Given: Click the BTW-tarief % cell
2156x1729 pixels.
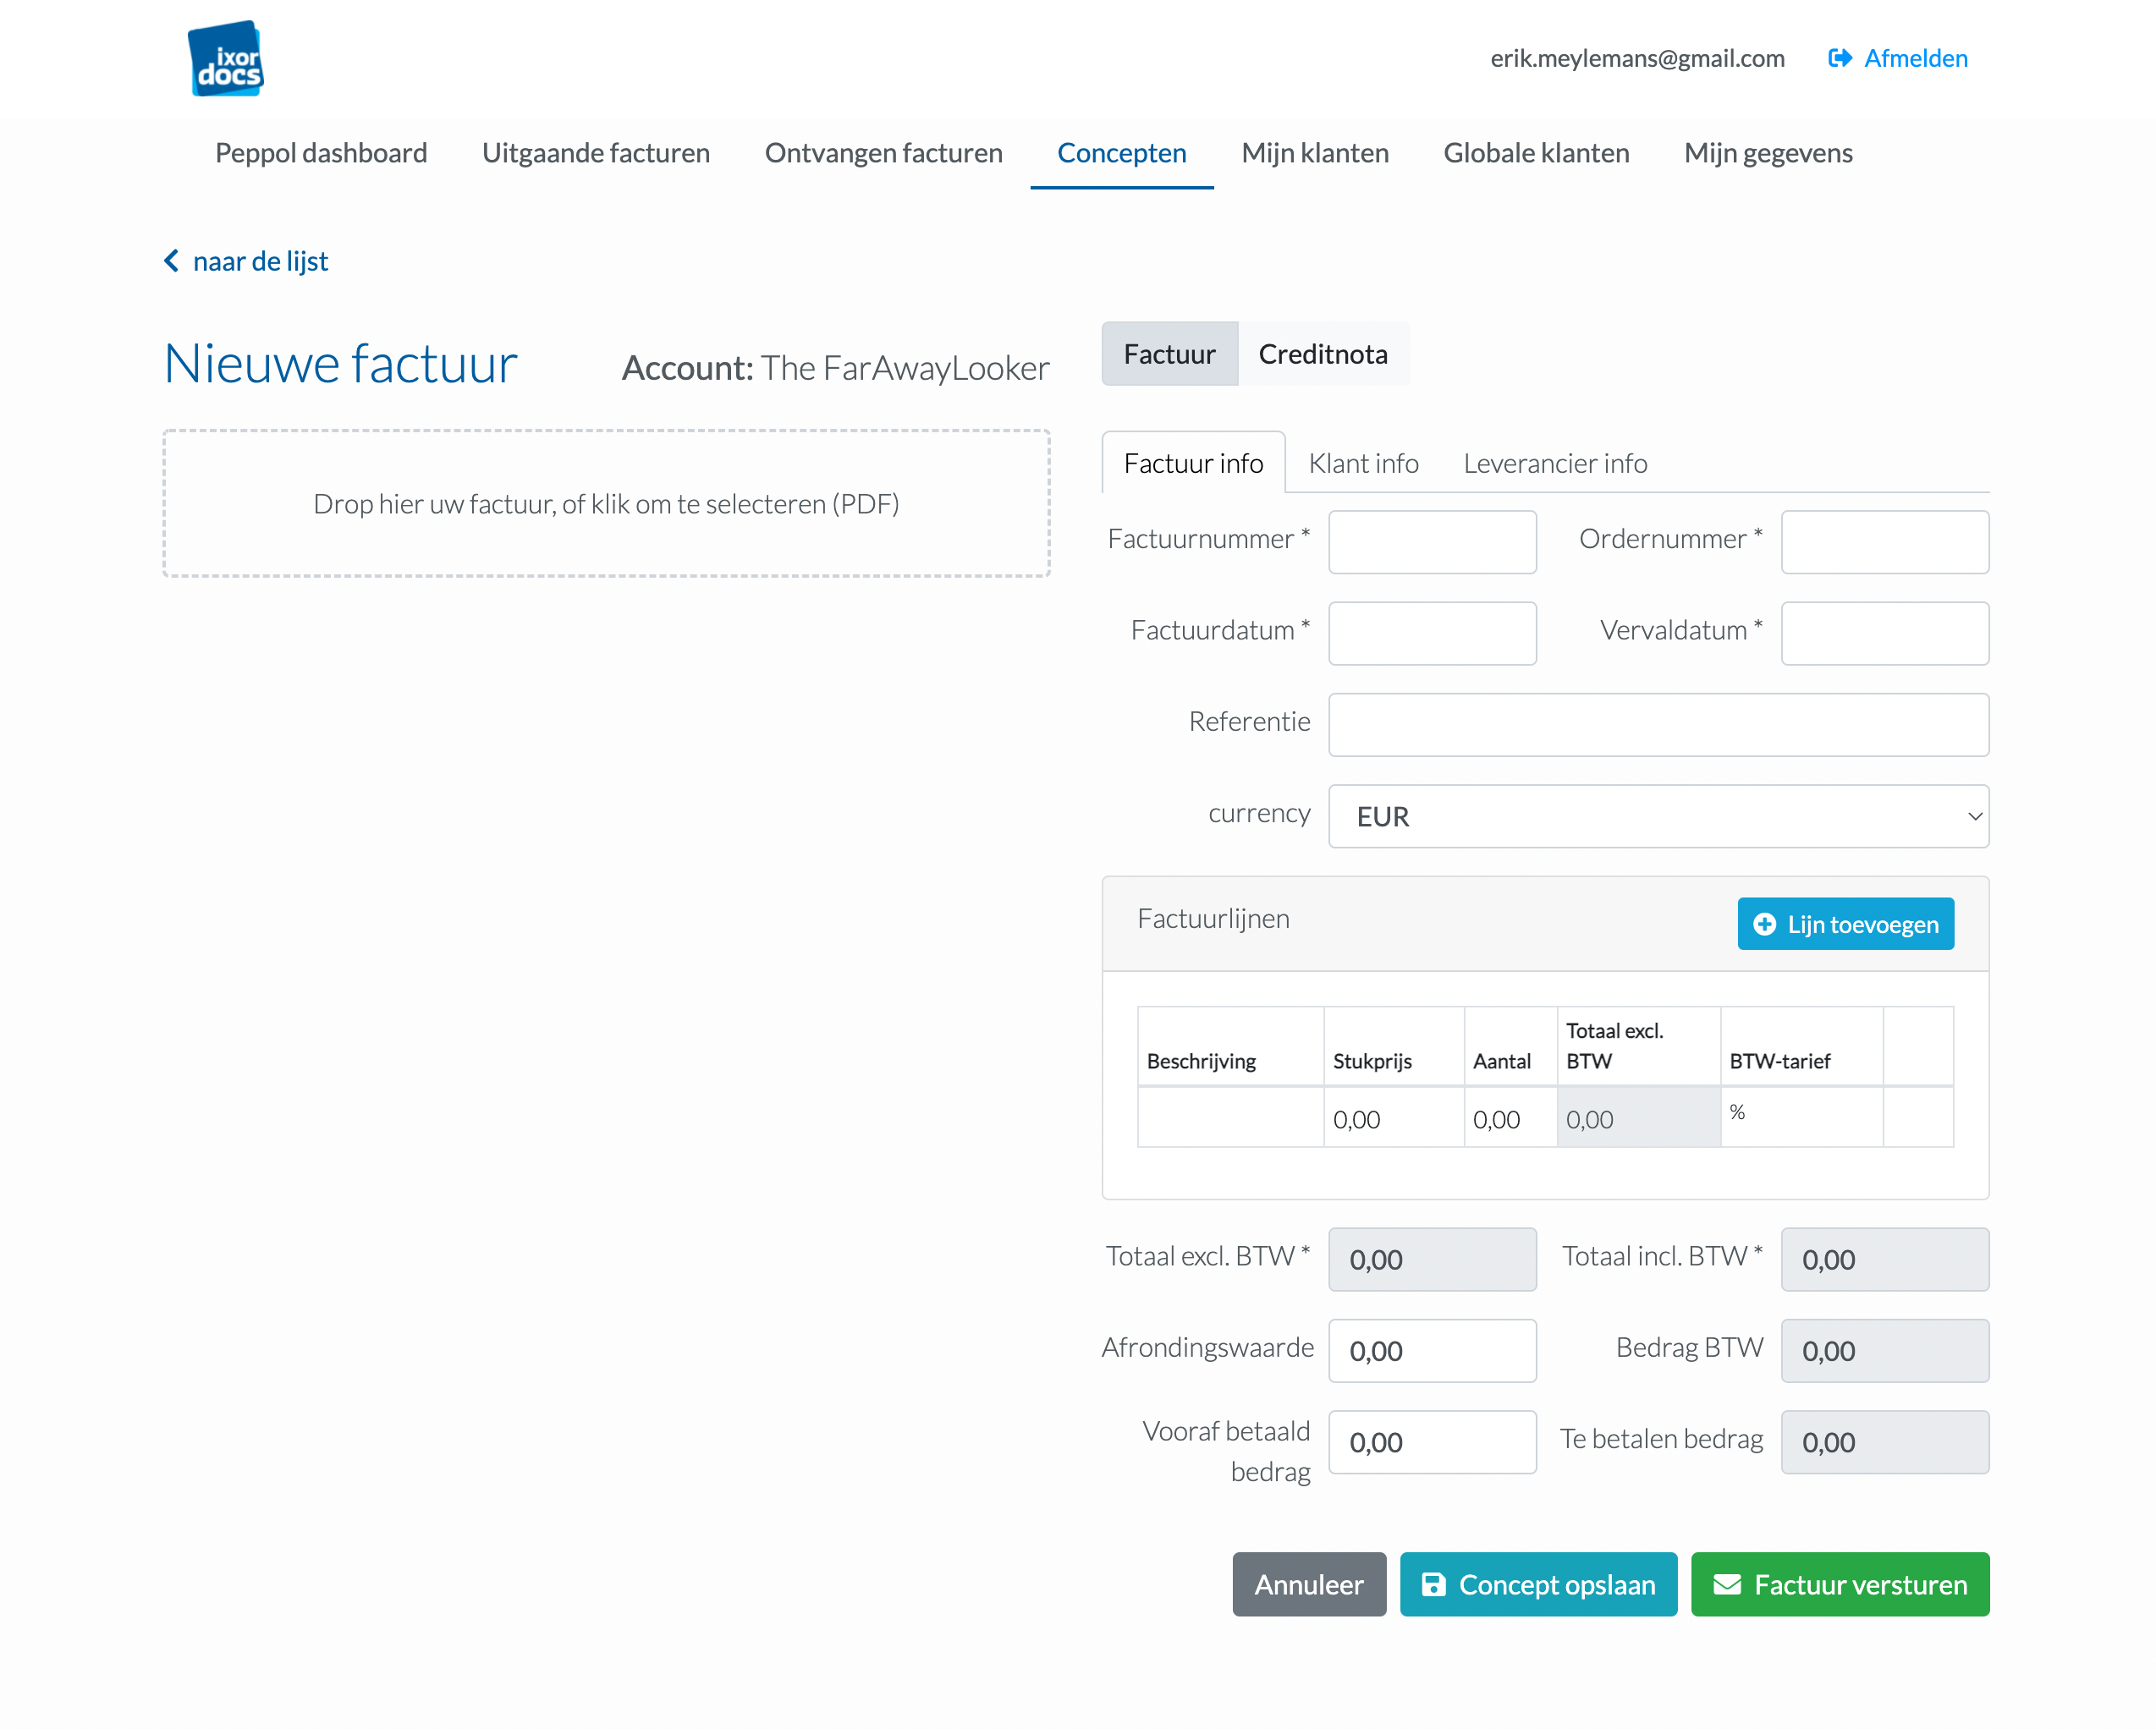Looking at the screenshot, I should pyautogui.click(x=1801, y=1117).
